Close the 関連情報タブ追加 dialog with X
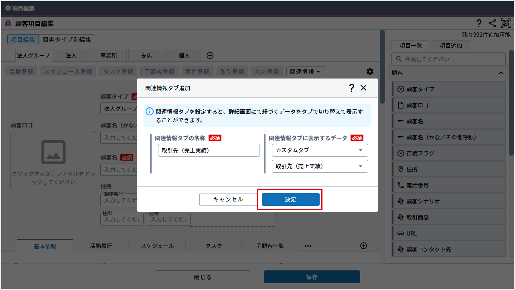The height and width of the screenshot is (290, 515). pos(363,88)
